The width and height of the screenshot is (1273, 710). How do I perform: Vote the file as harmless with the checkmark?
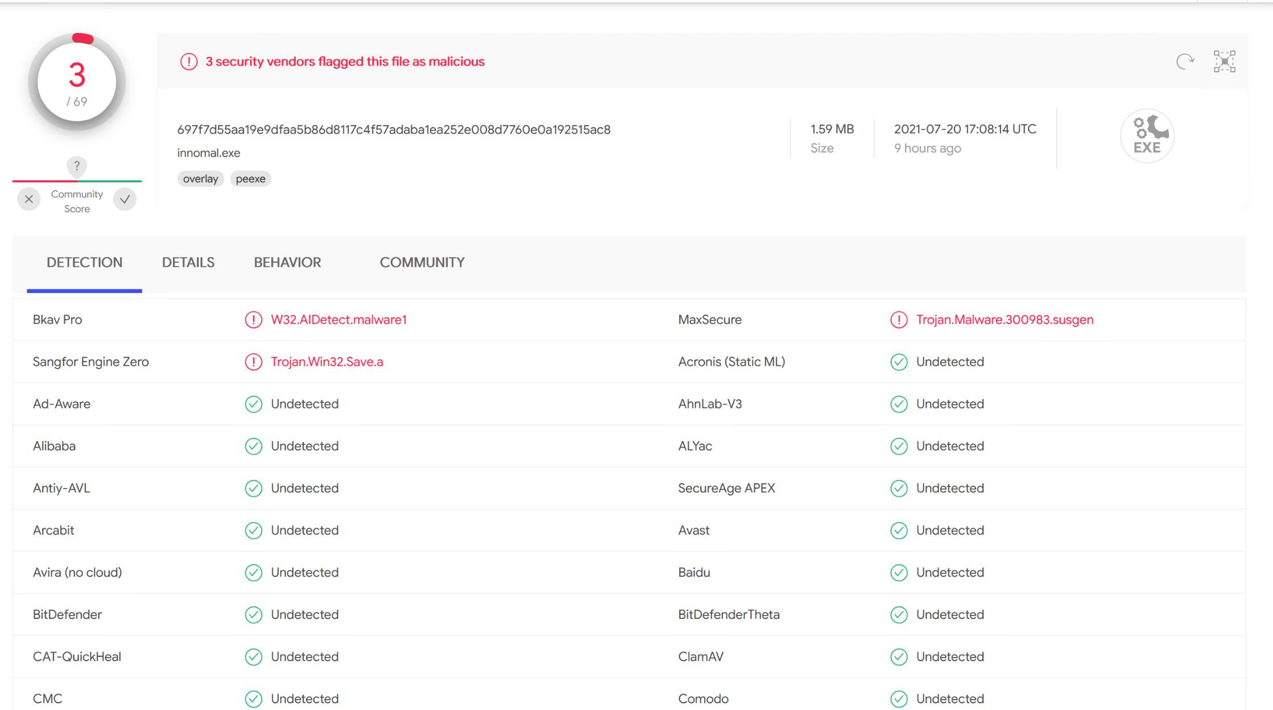click(x=125, y=199)
